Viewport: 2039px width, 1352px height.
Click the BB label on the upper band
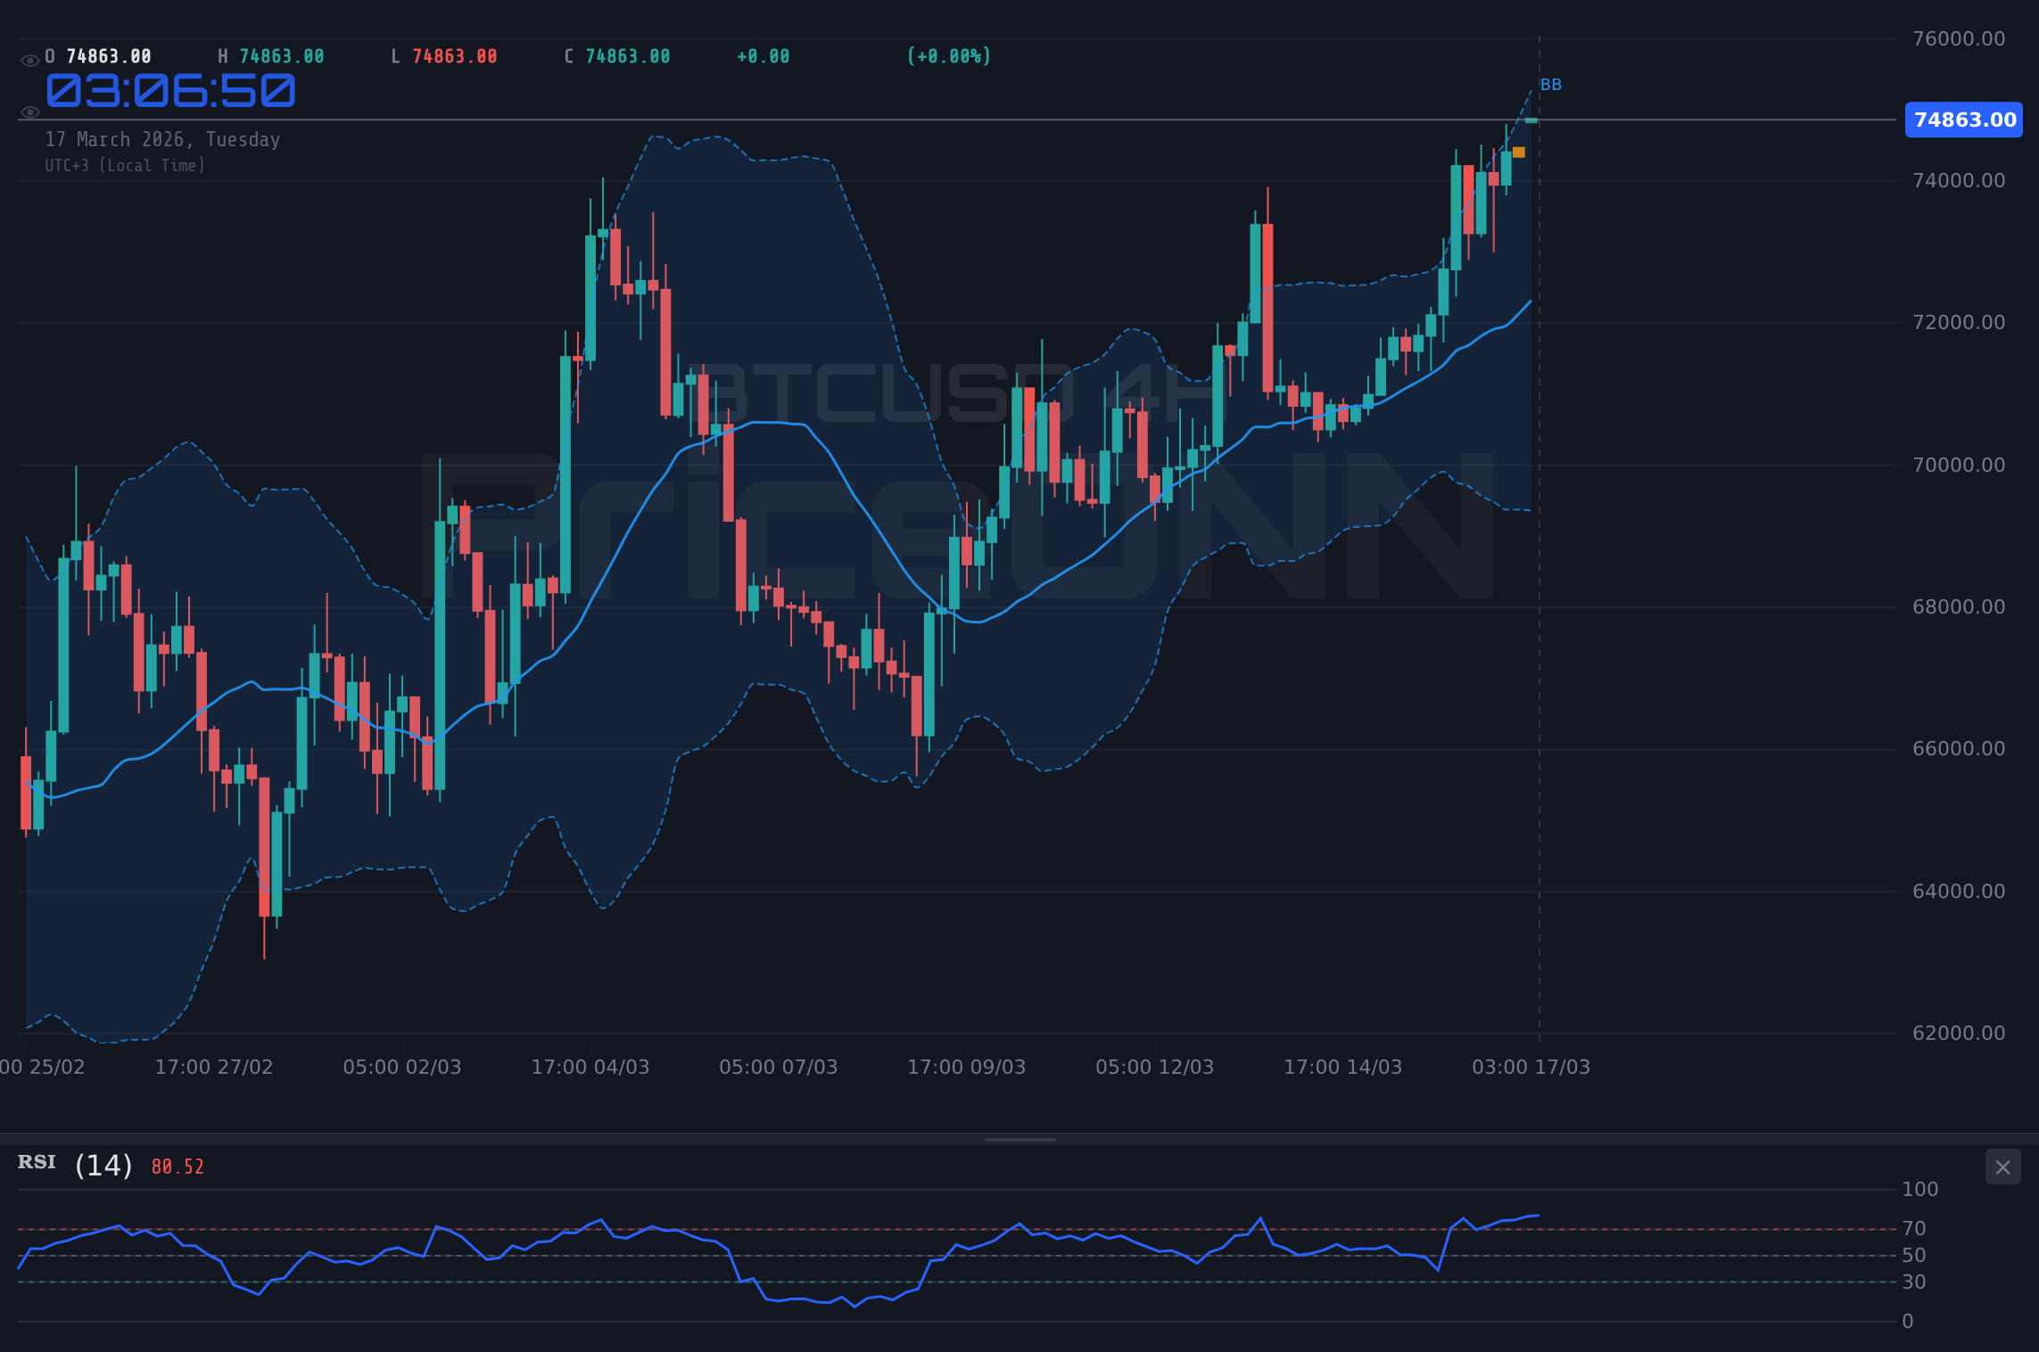point(1550,85)
